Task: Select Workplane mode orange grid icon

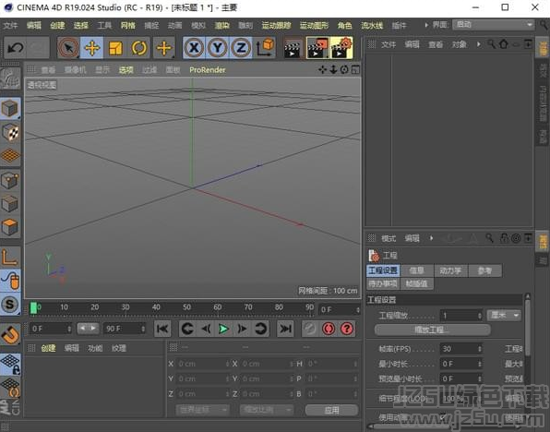Action: (10, 155)
